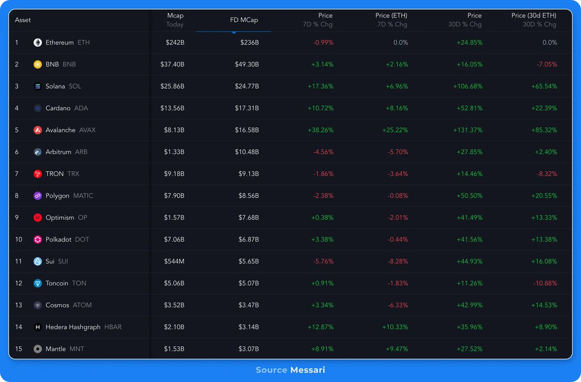This screenshot has height=382, width=581.
Task: Select the Mantle MNT icon
Action: point(37,349)
